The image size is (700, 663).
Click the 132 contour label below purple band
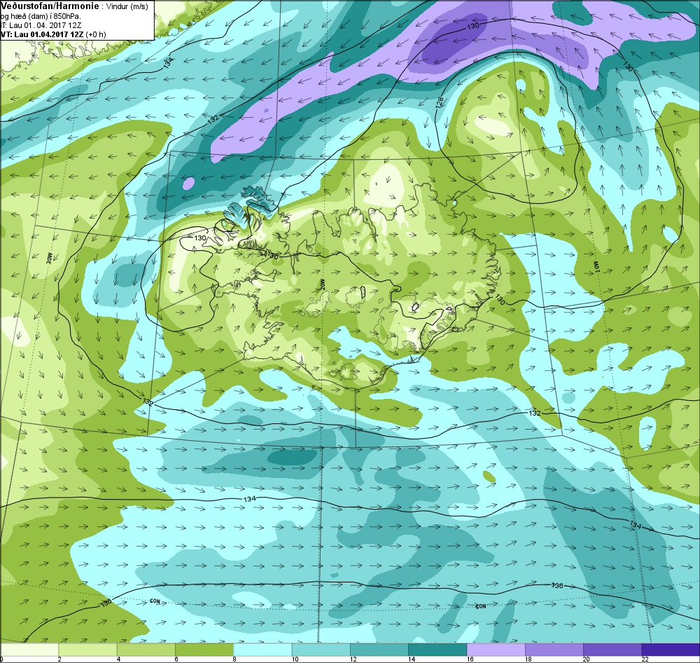tap(213, 119)
